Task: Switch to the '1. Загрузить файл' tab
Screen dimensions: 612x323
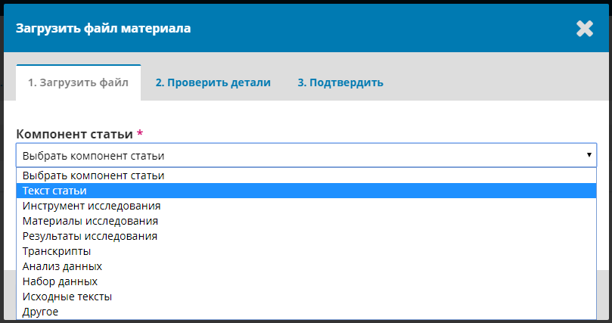Action: [78, 82]
